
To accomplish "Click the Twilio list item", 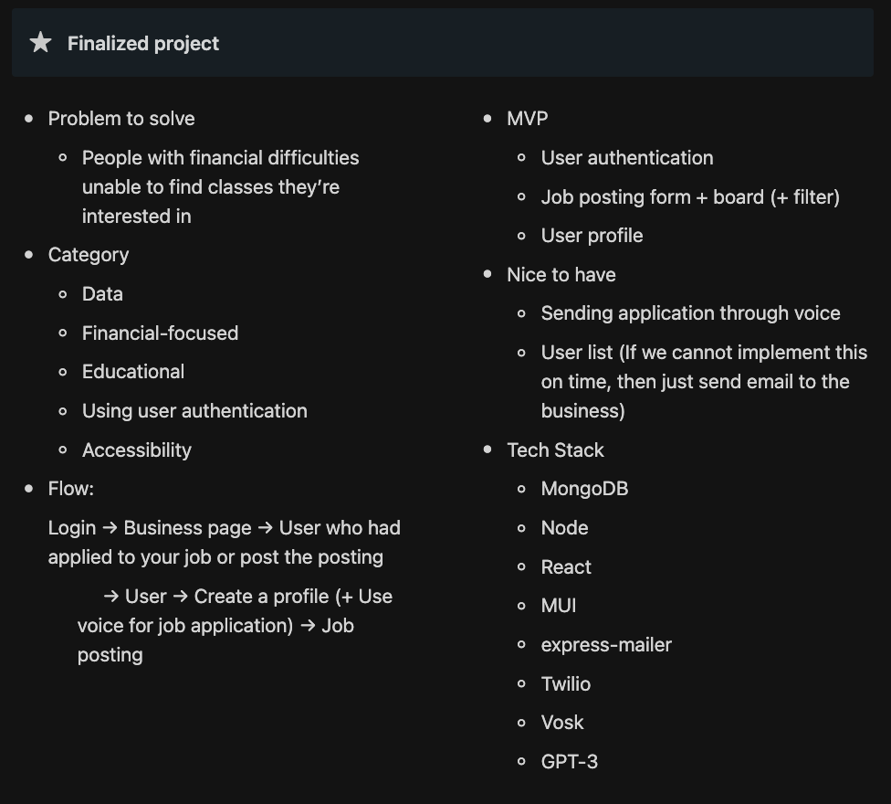I will (566, 684).
